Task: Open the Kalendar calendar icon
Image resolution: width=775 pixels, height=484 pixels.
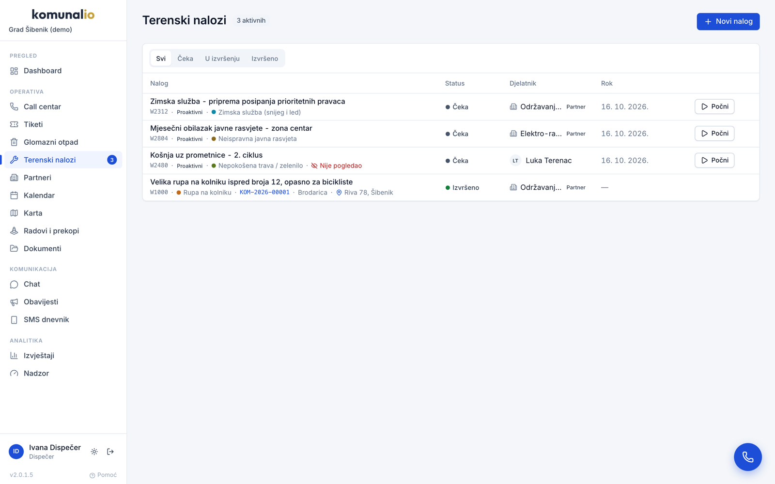Action: 14,196
